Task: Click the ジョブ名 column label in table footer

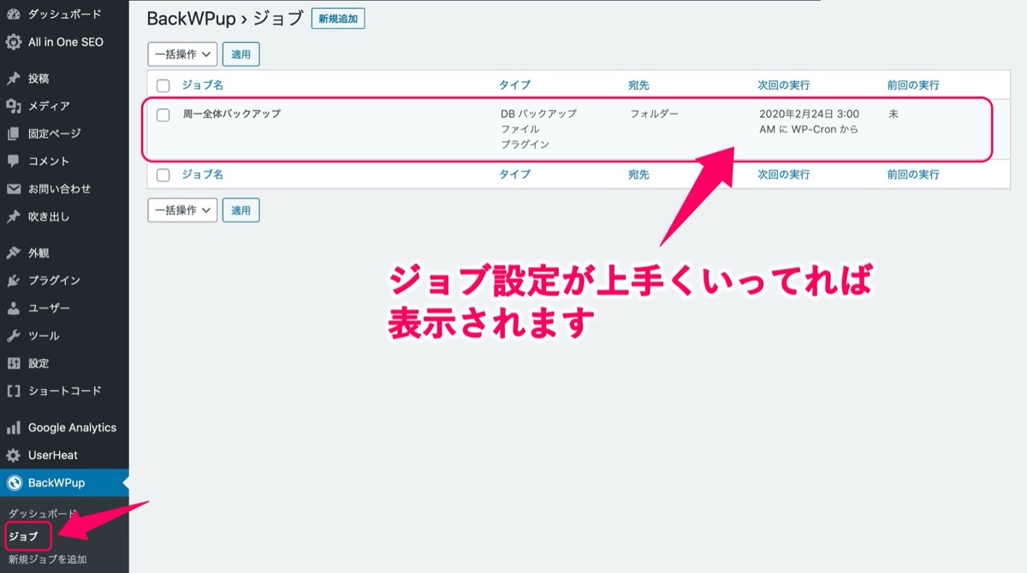Action: coord(203,174)
